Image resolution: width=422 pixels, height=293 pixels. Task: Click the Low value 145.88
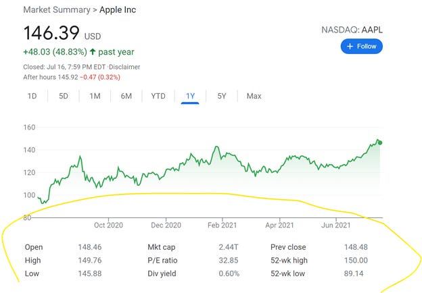click(90, 273)
